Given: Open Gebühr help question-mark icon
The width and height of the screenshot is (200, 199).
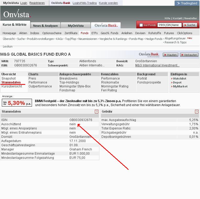Looking at the screenshot, I should 197,112.
